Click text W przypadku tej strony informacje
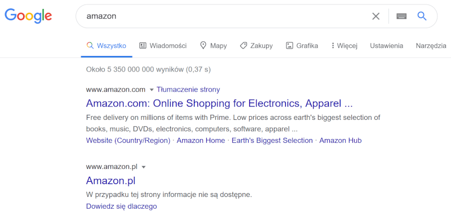 [169, 195]
